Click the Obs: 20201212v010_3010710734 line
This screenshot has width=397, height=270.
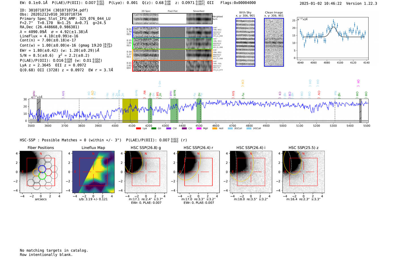[51, 14]
